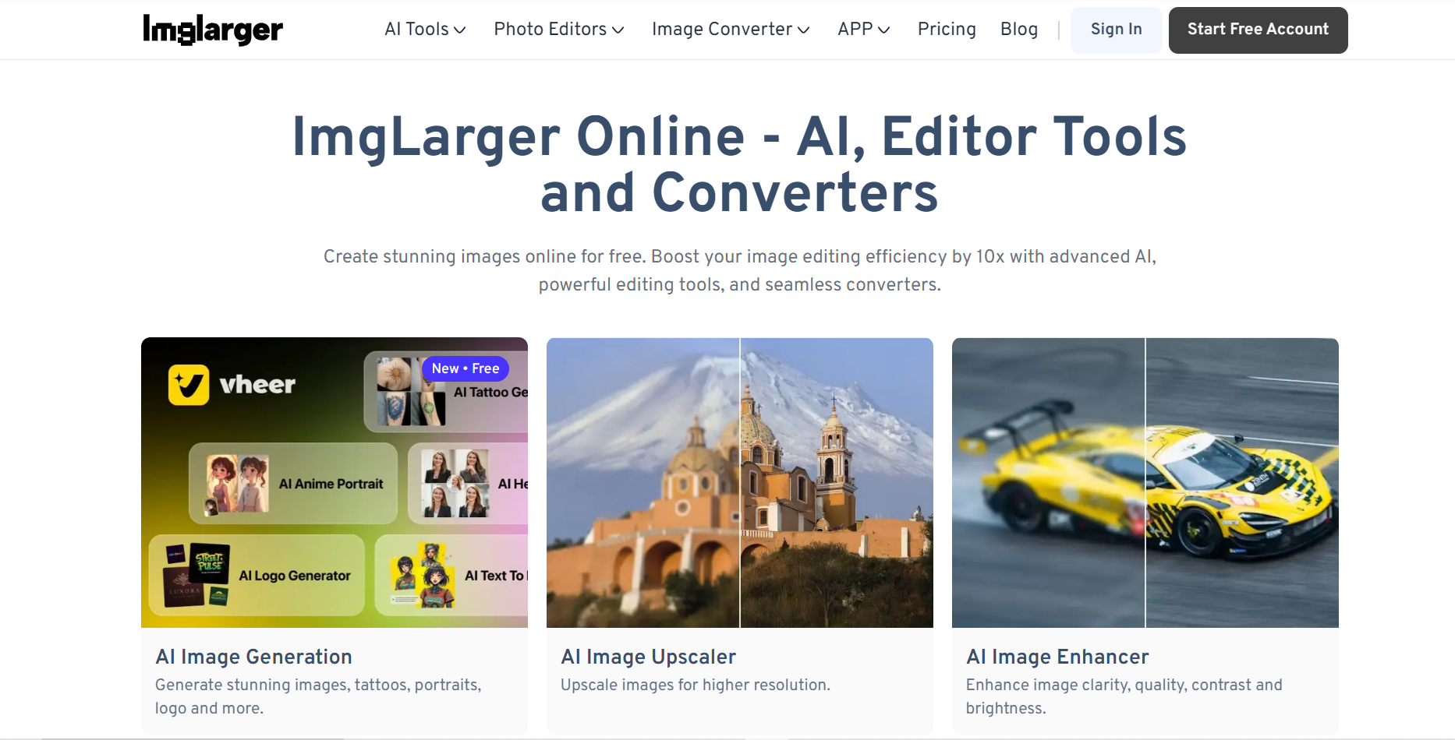The height and width of the screenshot is (740, 1455).
Task: Click the yellow vheer logo icon
Action: 189,385
